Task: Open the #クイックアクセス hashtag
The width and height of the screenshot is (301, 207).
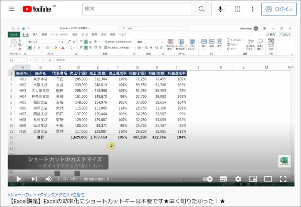Action: tap(54, 195)
